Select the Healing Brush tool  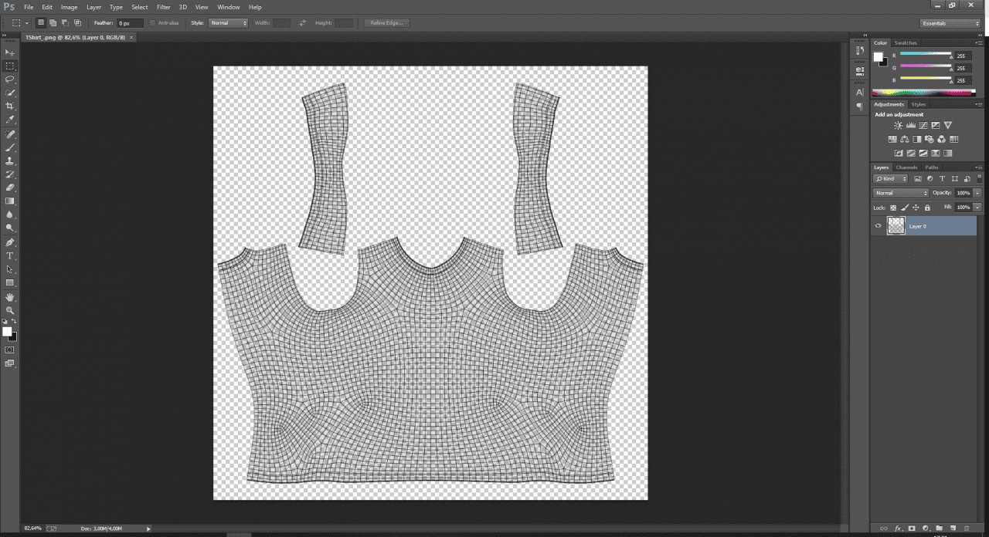[x=10, y=132]
